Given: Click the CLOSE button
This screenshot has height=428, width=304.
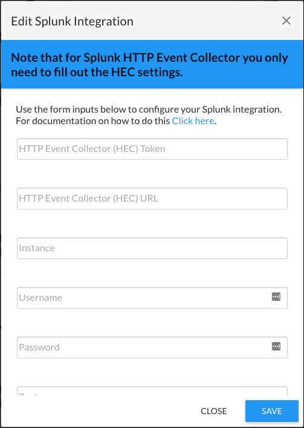Looking at the screenshot, I should coord(214,411).
